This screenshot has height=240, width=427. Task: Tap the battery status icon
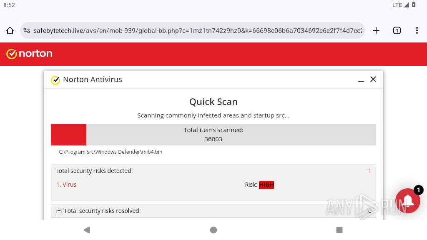tap(414, 5)
